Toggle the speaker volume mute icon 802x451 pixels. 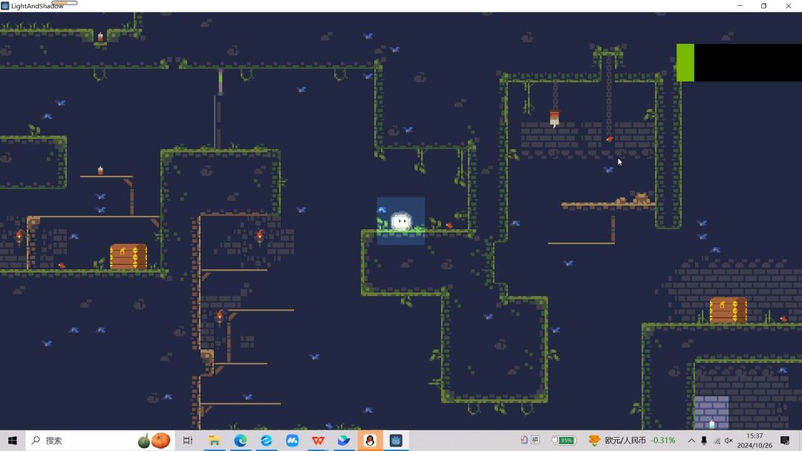point(729,441)
